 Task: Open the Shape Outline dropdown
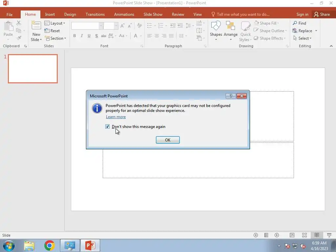(270, 31)
